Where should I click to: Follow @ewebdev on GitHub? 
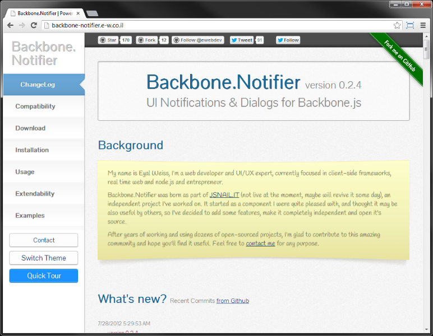pyautogui.click(x=198, y=40)
